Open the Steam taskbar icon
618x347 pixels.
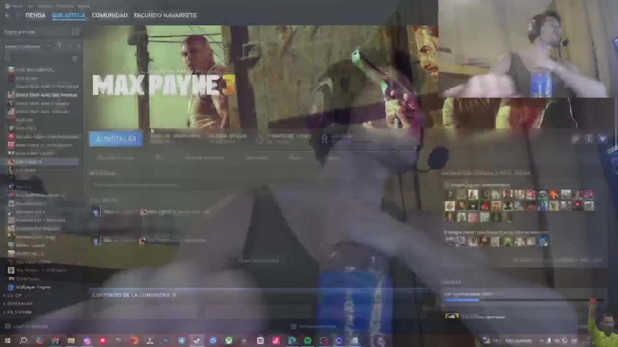point(197,341)
